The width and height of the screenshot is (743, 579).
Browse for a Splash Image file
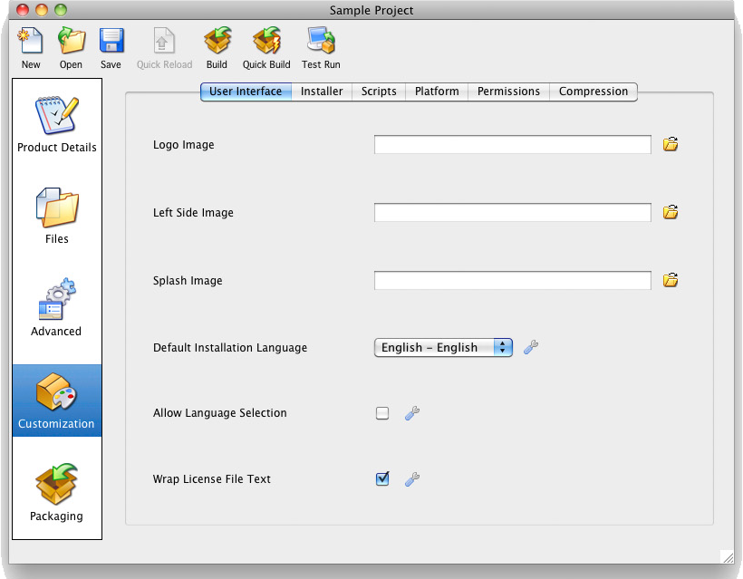click(670, 280)
